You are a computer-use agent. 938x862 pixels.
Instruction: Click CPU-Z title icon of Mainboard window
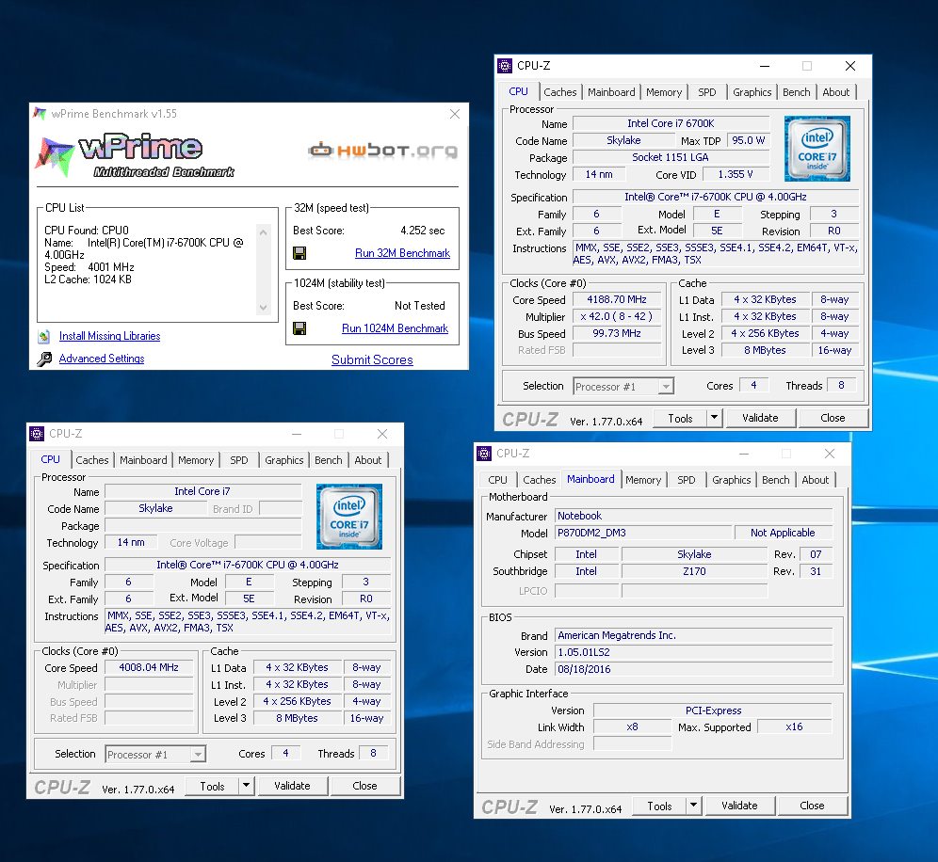(x=485, y=454)
